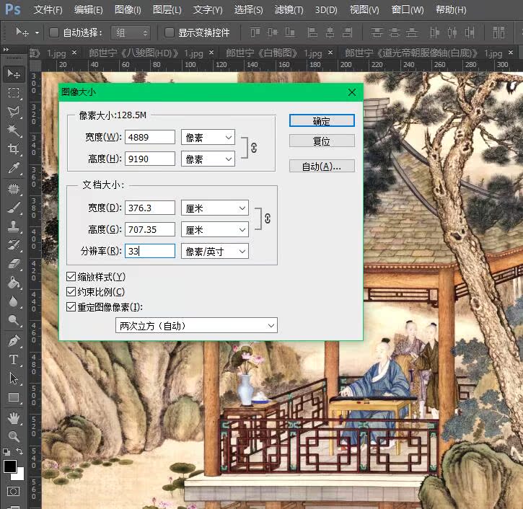Open Move tool preset picker arrow
523x509 pixels.
coord(37,32)
